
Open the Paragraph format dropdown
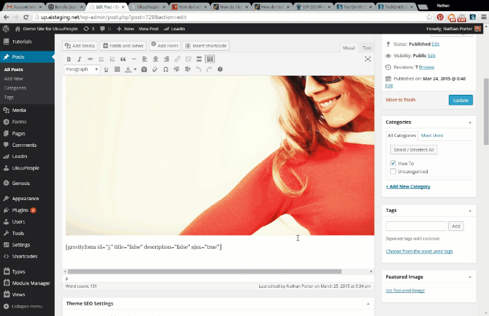point(82,69)
